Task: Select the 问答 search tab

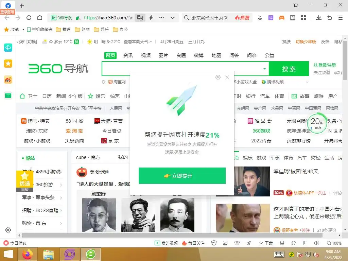Action: [234, 55]
